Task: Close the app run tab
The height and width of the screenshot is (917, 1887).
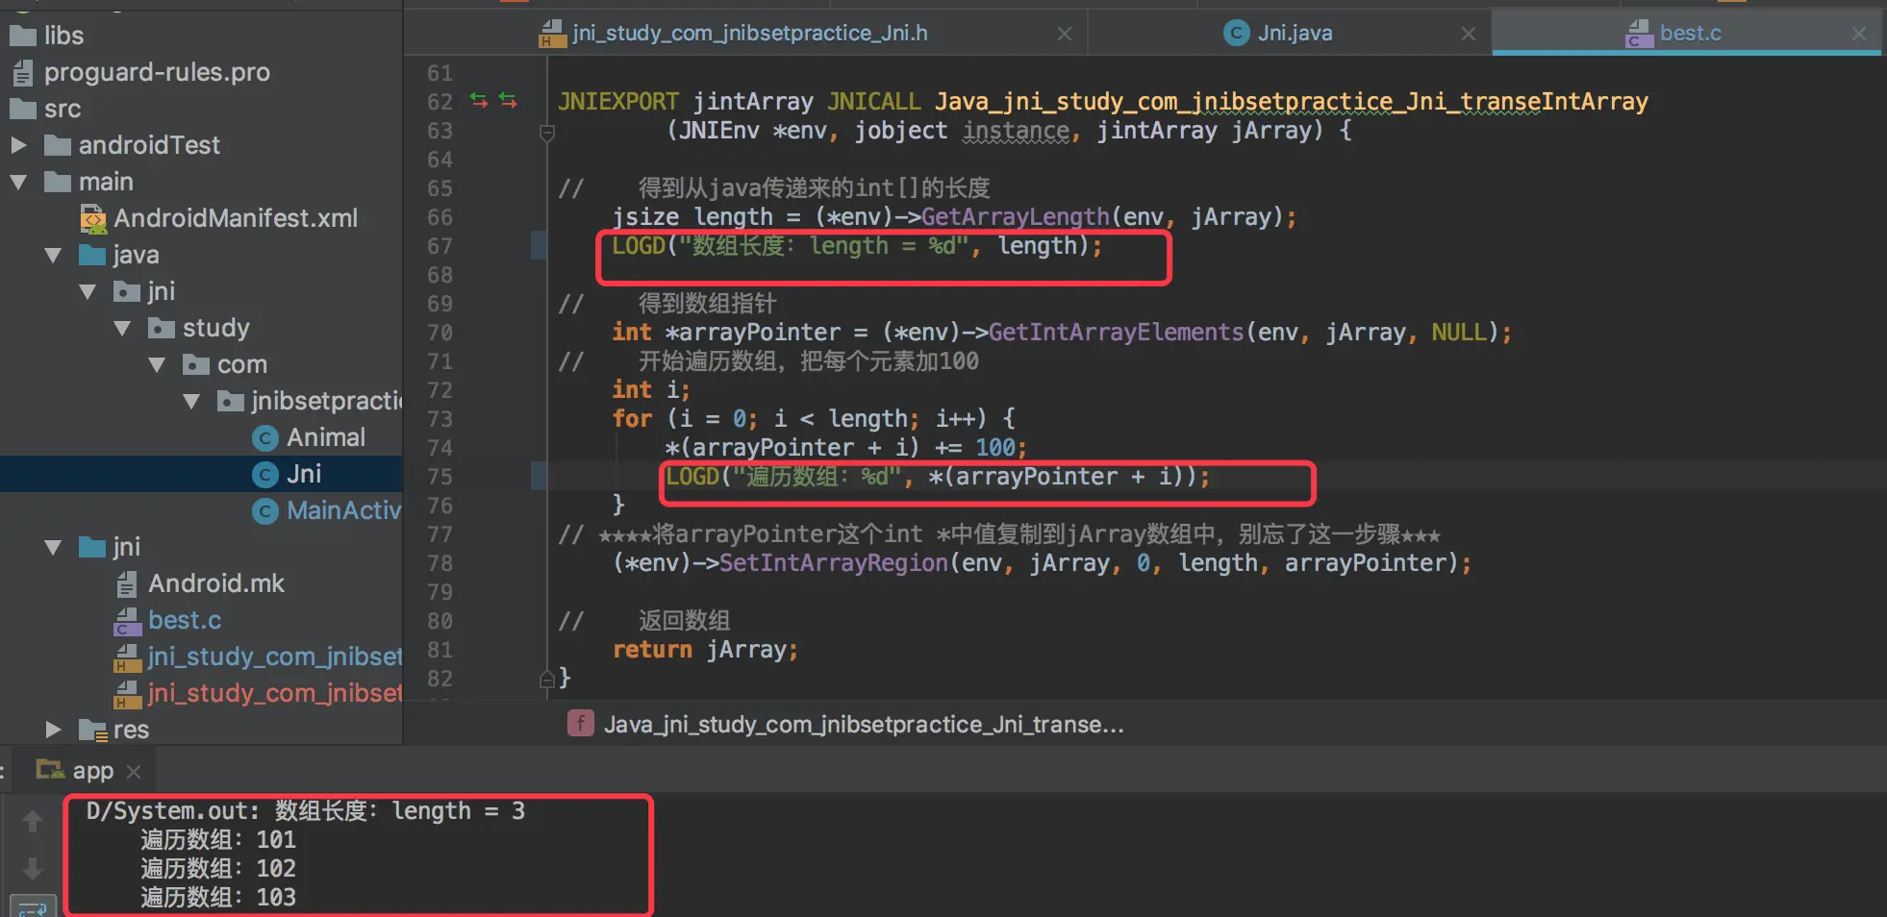Action: 134,772
